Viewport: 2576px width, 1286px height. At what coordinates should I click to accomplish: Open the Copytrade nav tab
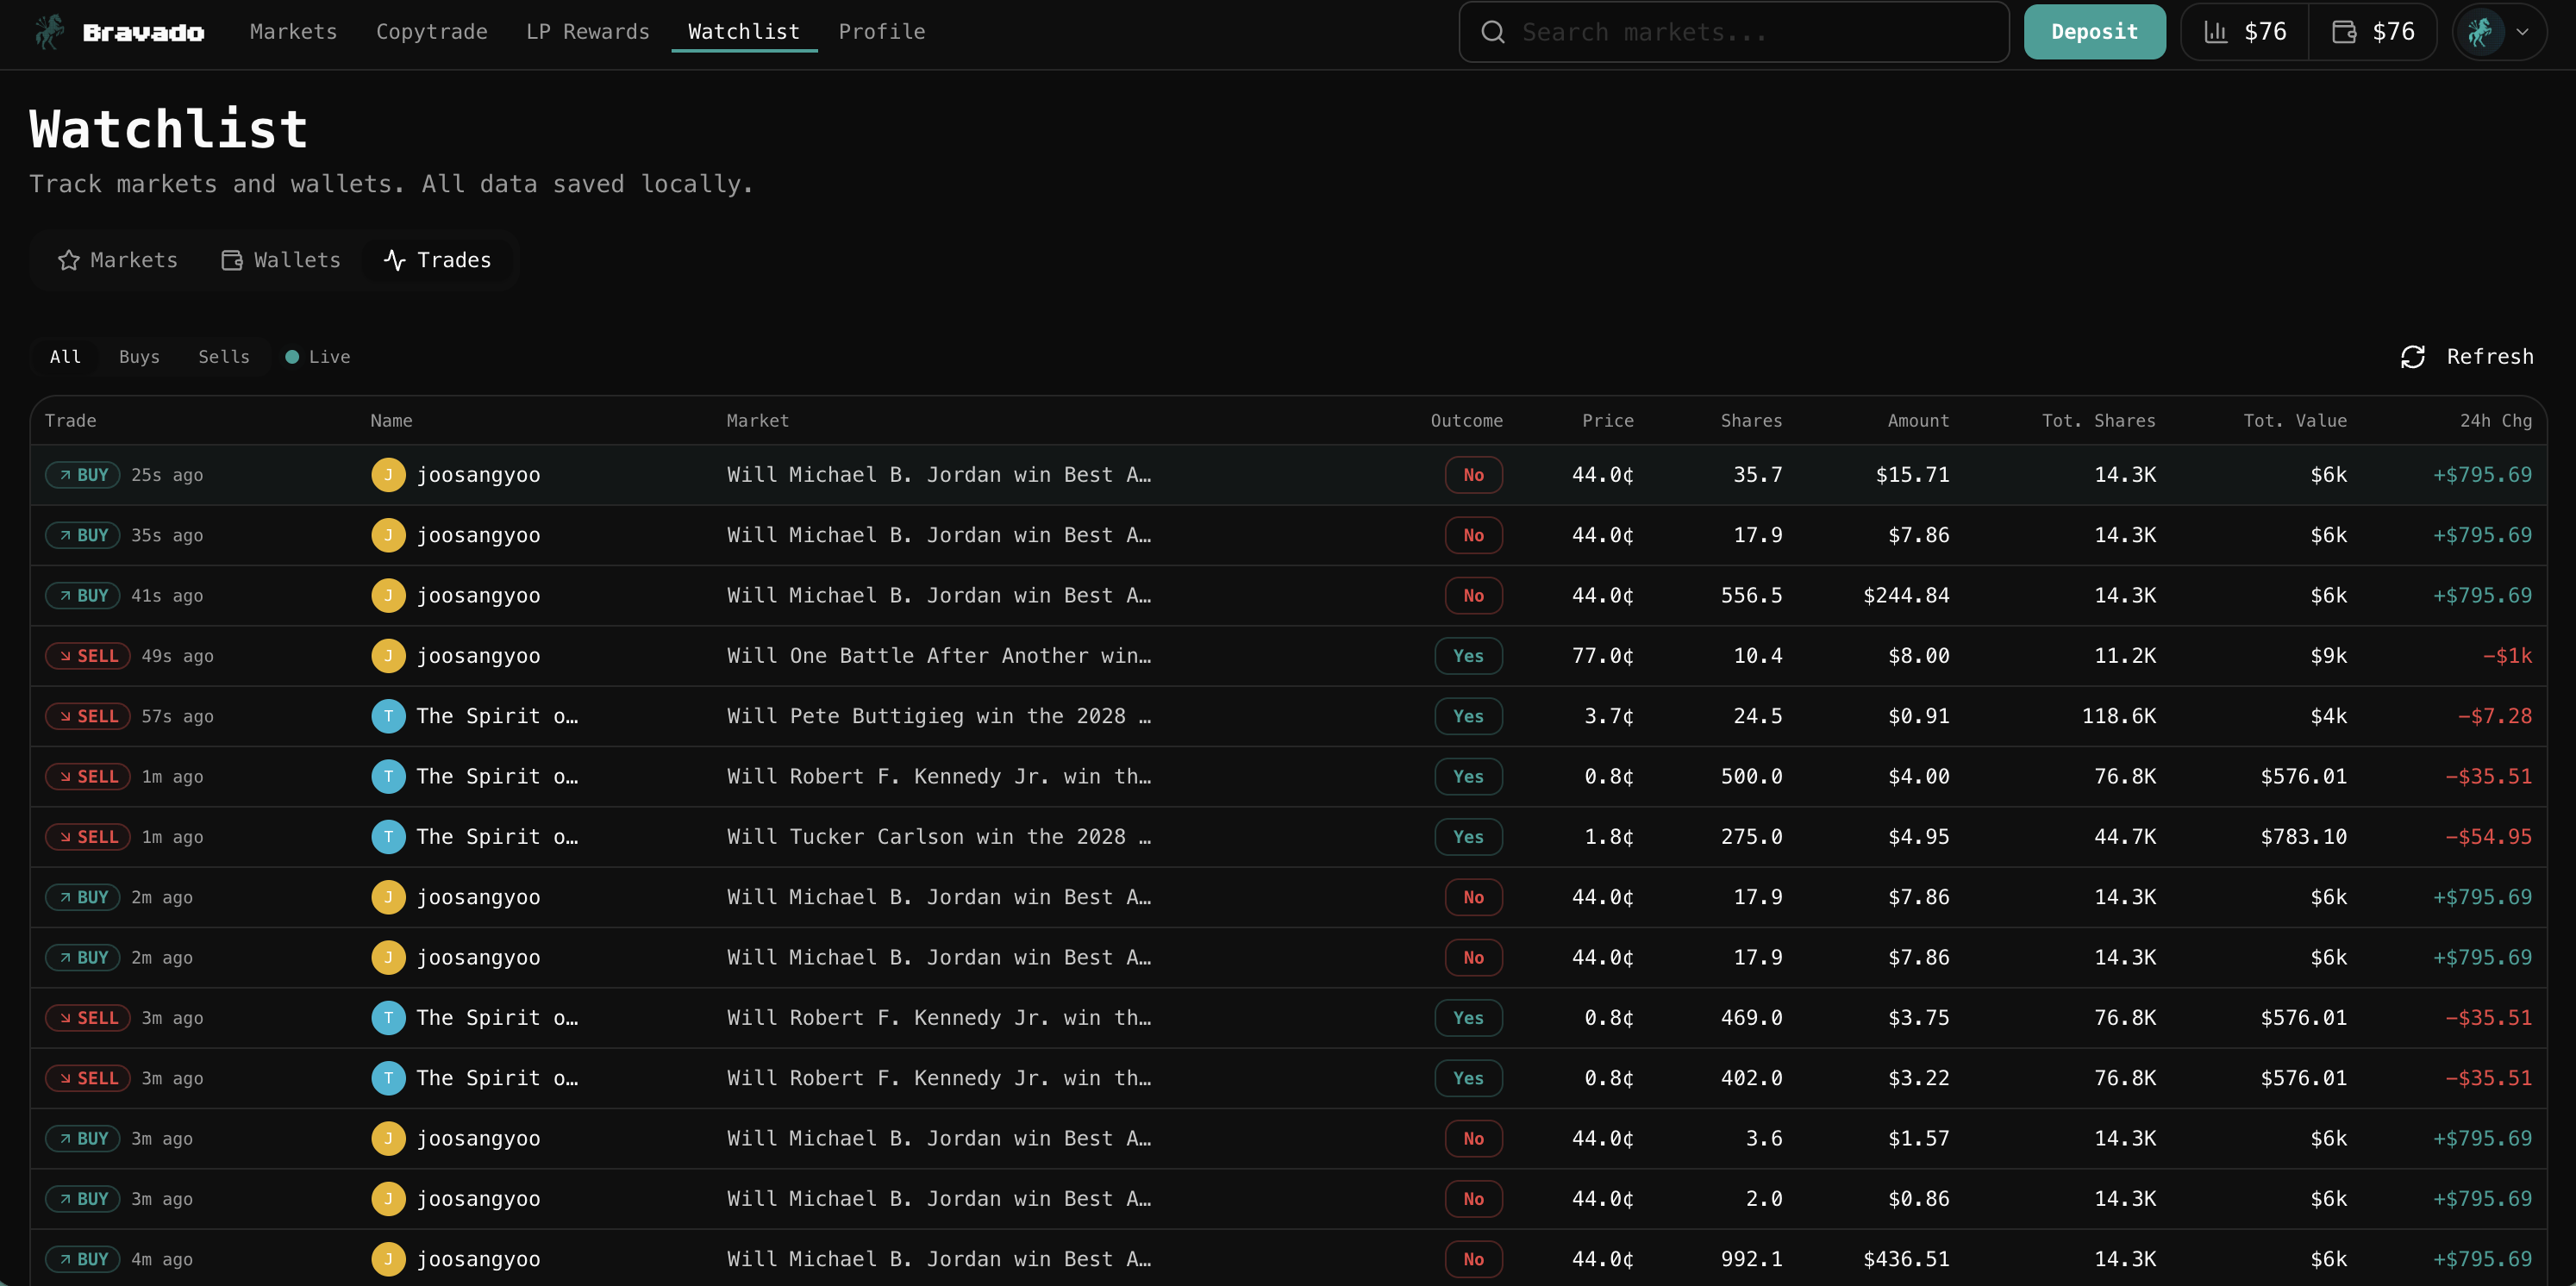tap(431, 32)
